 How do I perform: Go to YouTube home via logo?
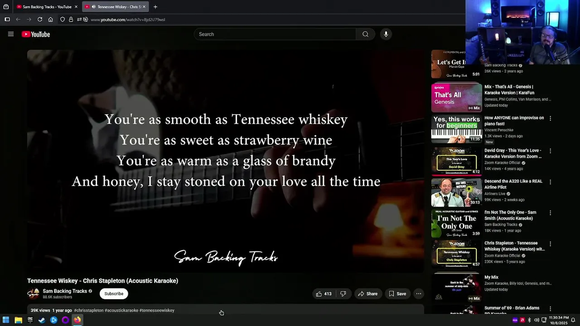36,34
